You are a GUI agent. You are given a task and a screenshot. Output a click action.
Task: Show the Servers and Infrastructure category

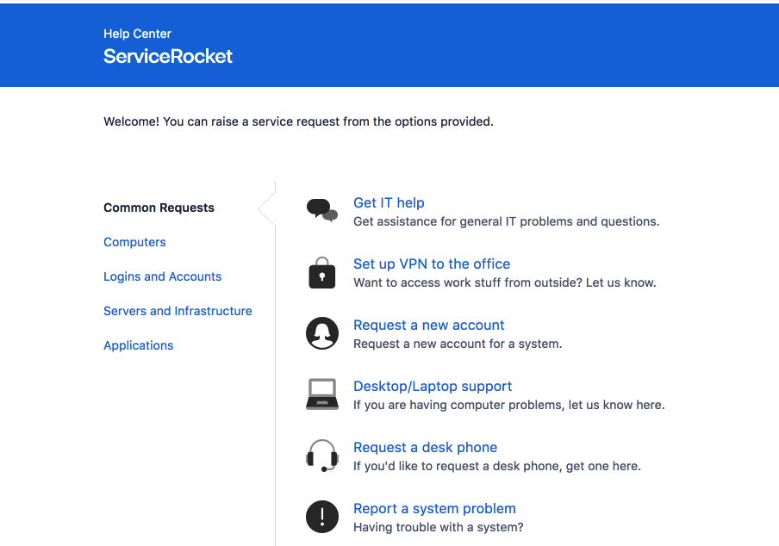coord(178,311)
